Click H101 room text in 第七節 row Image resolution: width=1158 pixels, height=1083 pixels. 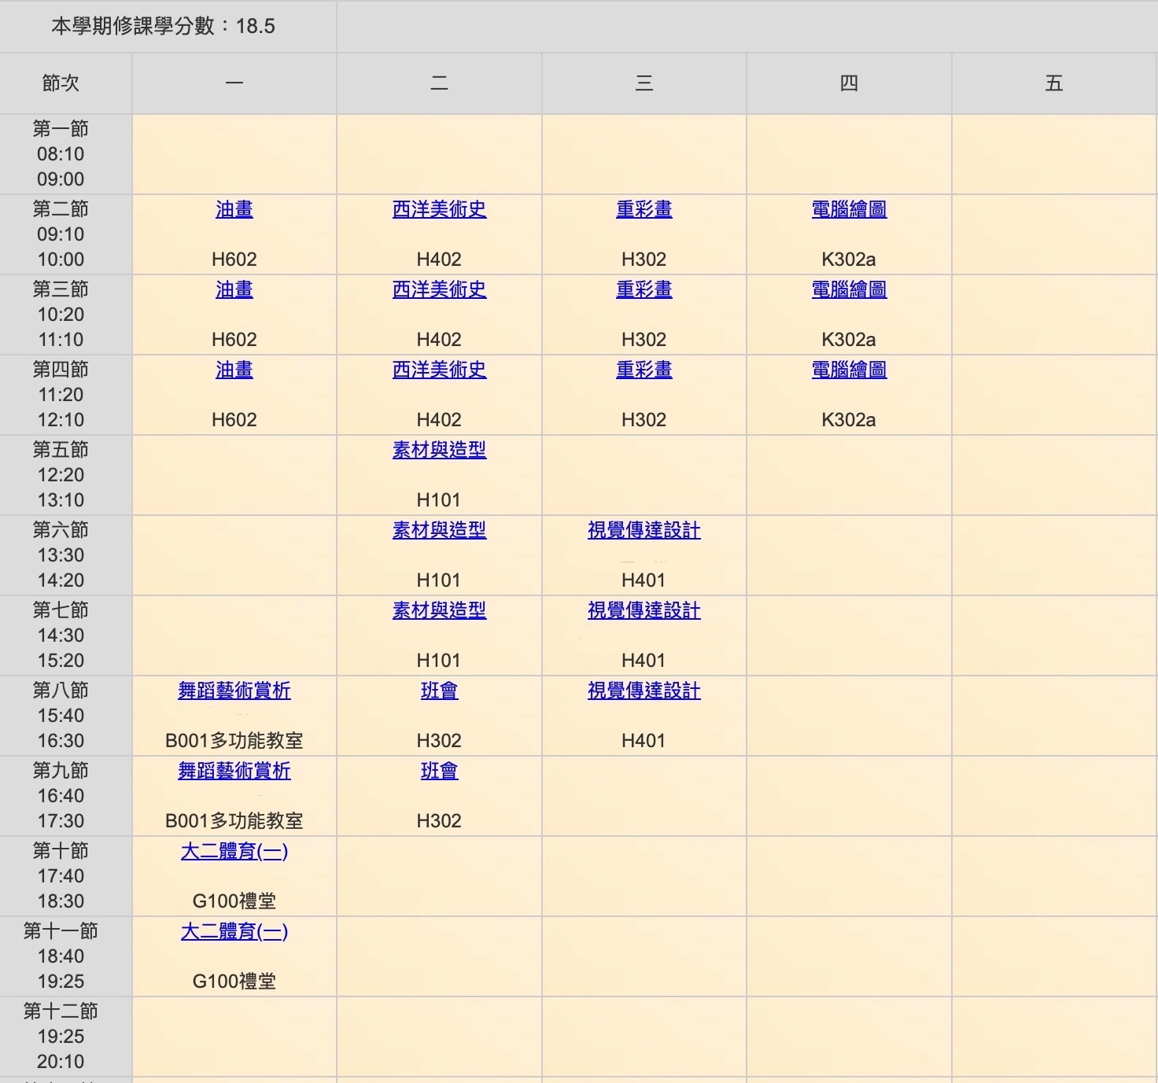tap(438, 661)
